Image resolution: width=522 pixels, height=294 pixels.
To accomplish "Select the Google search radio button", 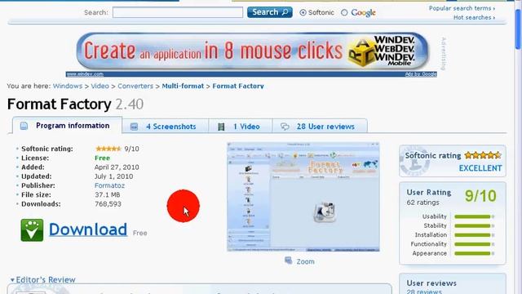I will click(344, 13).
